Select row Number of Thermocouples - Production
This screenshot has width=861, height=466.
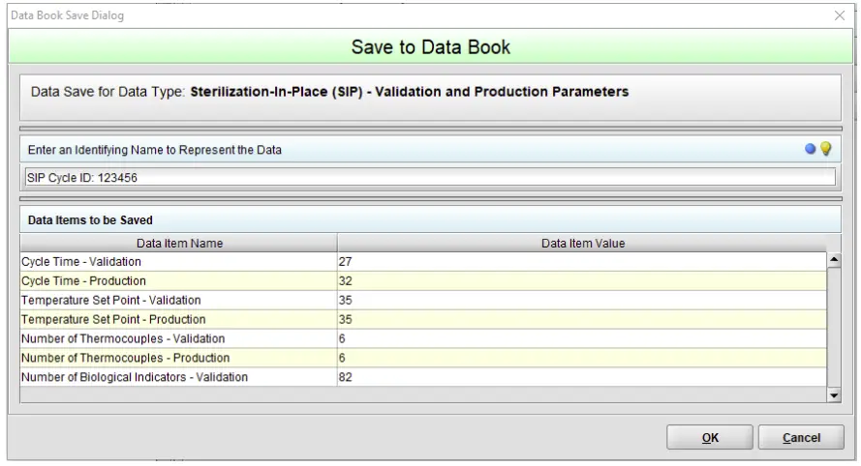(x=423, y=358)
